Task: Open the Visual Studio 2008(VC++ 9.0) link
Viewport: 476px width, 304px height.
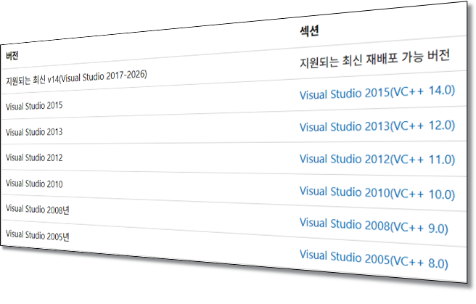Action: 374,226
